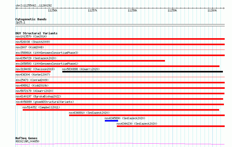232x147 pixels.
Task: Click the red bar of esv2658593
Action: tap(117, 66)
